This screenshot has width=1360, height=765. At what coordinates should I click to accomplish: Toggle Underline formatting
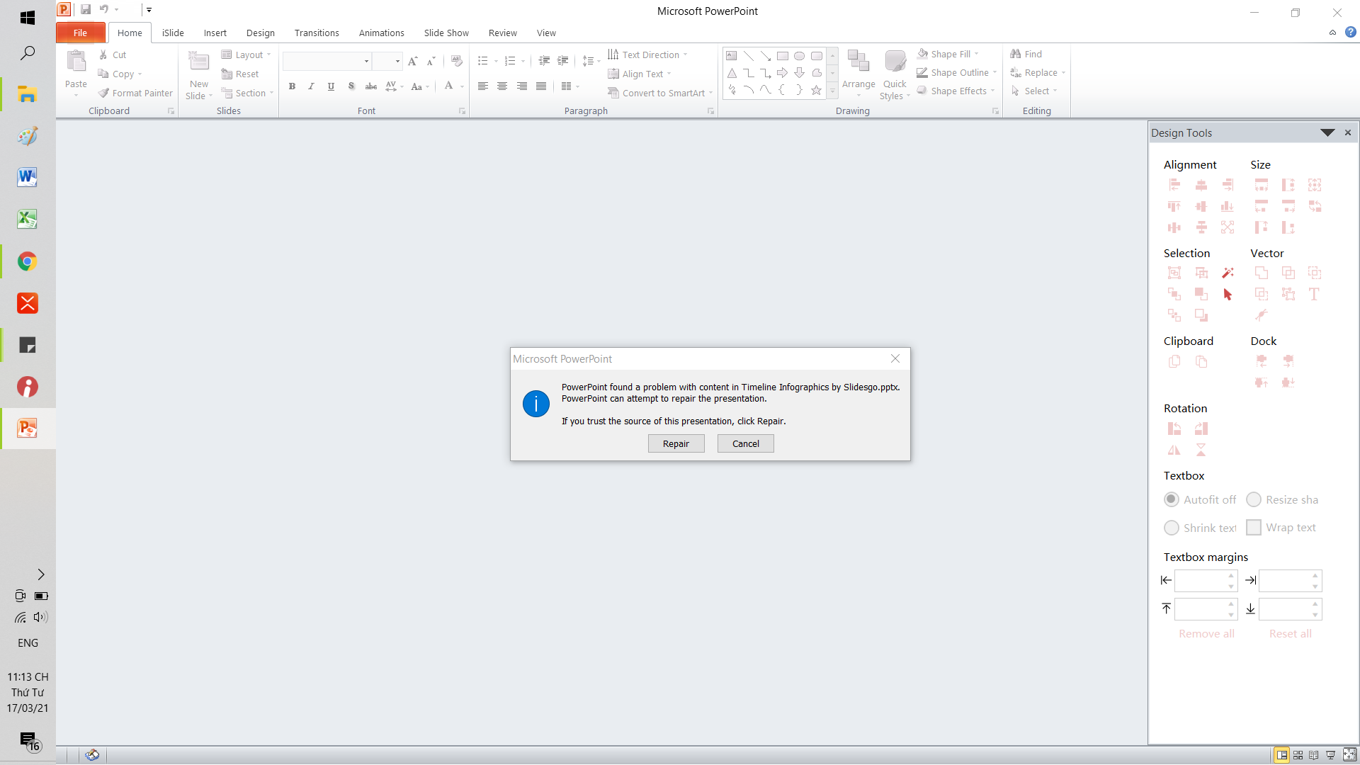(x=331, y=86)
